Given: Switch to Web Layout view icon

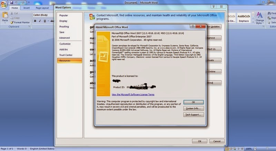Looking at the screenshot, I should point(235,149).
